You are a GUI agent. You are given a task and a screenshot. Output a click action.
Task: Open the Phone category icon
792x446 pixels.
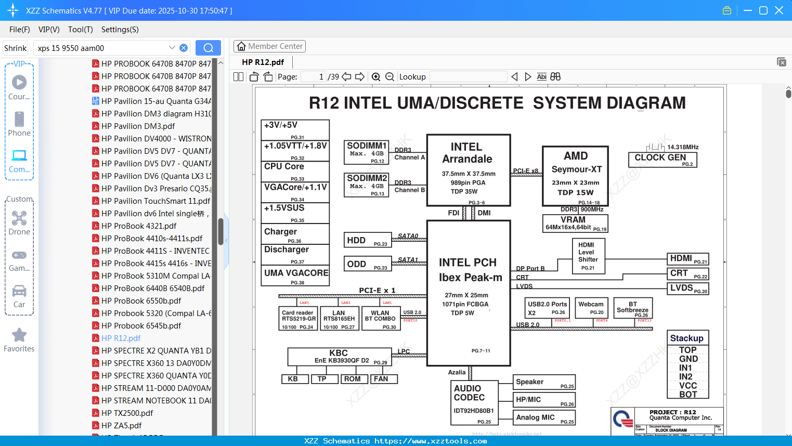coord(19,124)
